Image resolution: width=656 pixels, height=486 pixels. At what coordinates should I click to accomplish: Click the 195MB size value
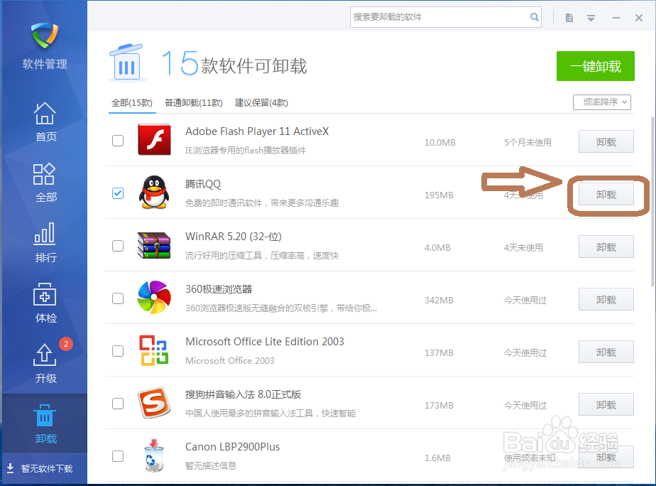pyautogui.click(x=439, y=195)
